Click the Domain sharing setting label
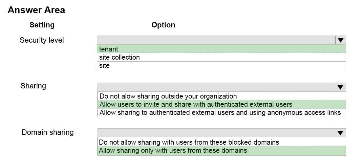The width and height of the screenshot is (363, 168). (x=48, y=132)
